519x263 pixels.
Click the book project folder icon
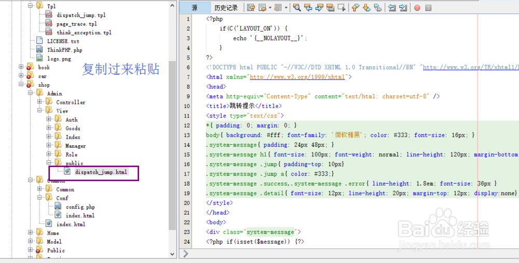point(30,67)
